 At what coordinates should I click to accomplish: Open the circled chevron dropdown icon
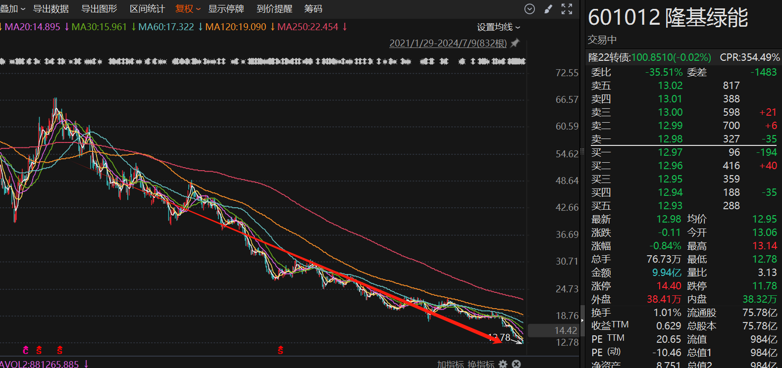pyautogui.click(x=529, y=9)
